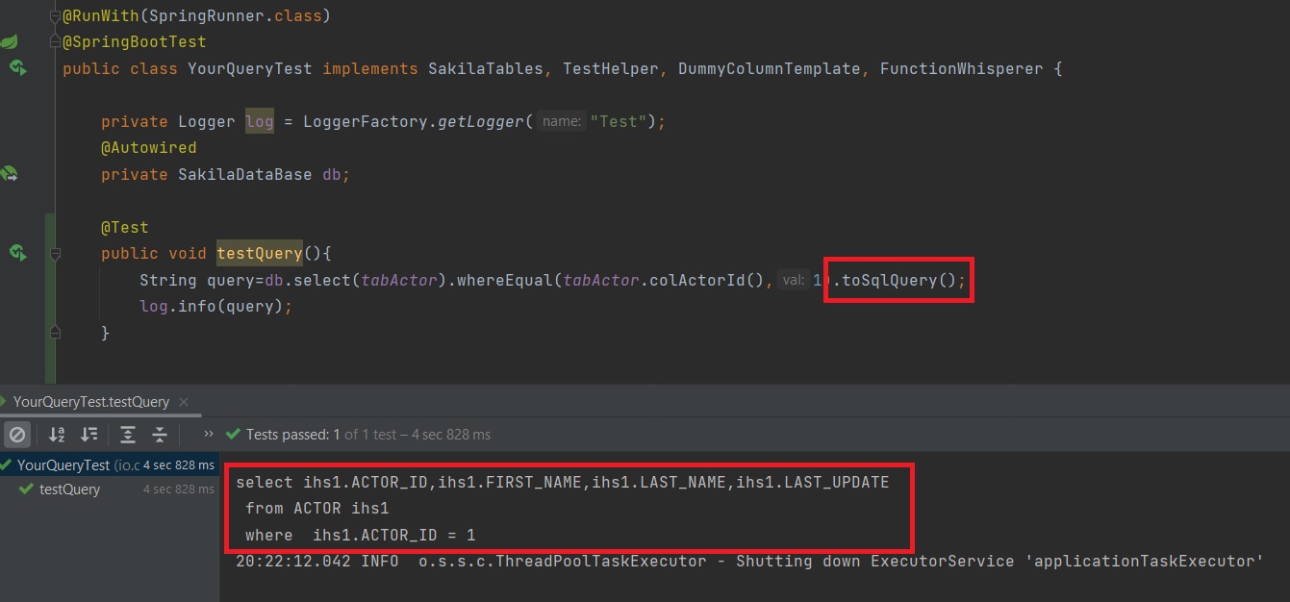Screen dimensions: 1290x602
Task: Collapse the @RunWith annotation fold marker
Action: [55, 16]
